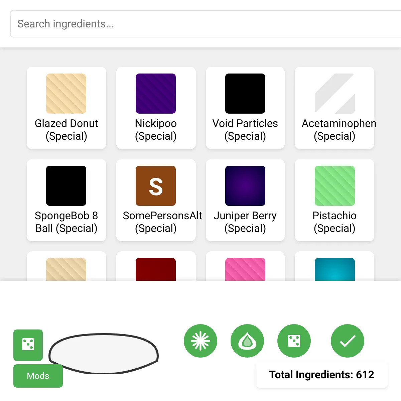Click the round green dice button

click(294, 341)
